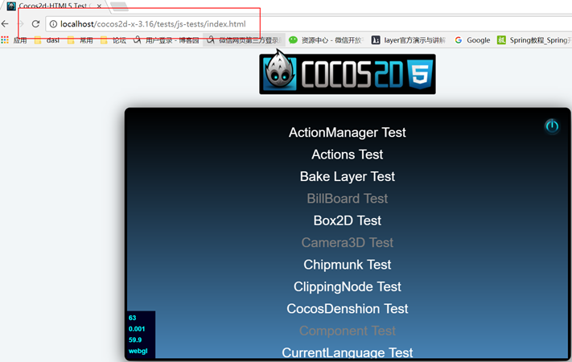Image resolution: width=572 pixels, height=362 pixels.
Task: Click the browser forward arrow
Action: click(20, 24)
